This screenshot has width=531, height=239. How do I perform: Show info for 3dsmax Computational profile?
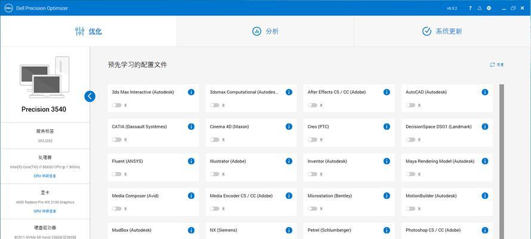[289, 92]
